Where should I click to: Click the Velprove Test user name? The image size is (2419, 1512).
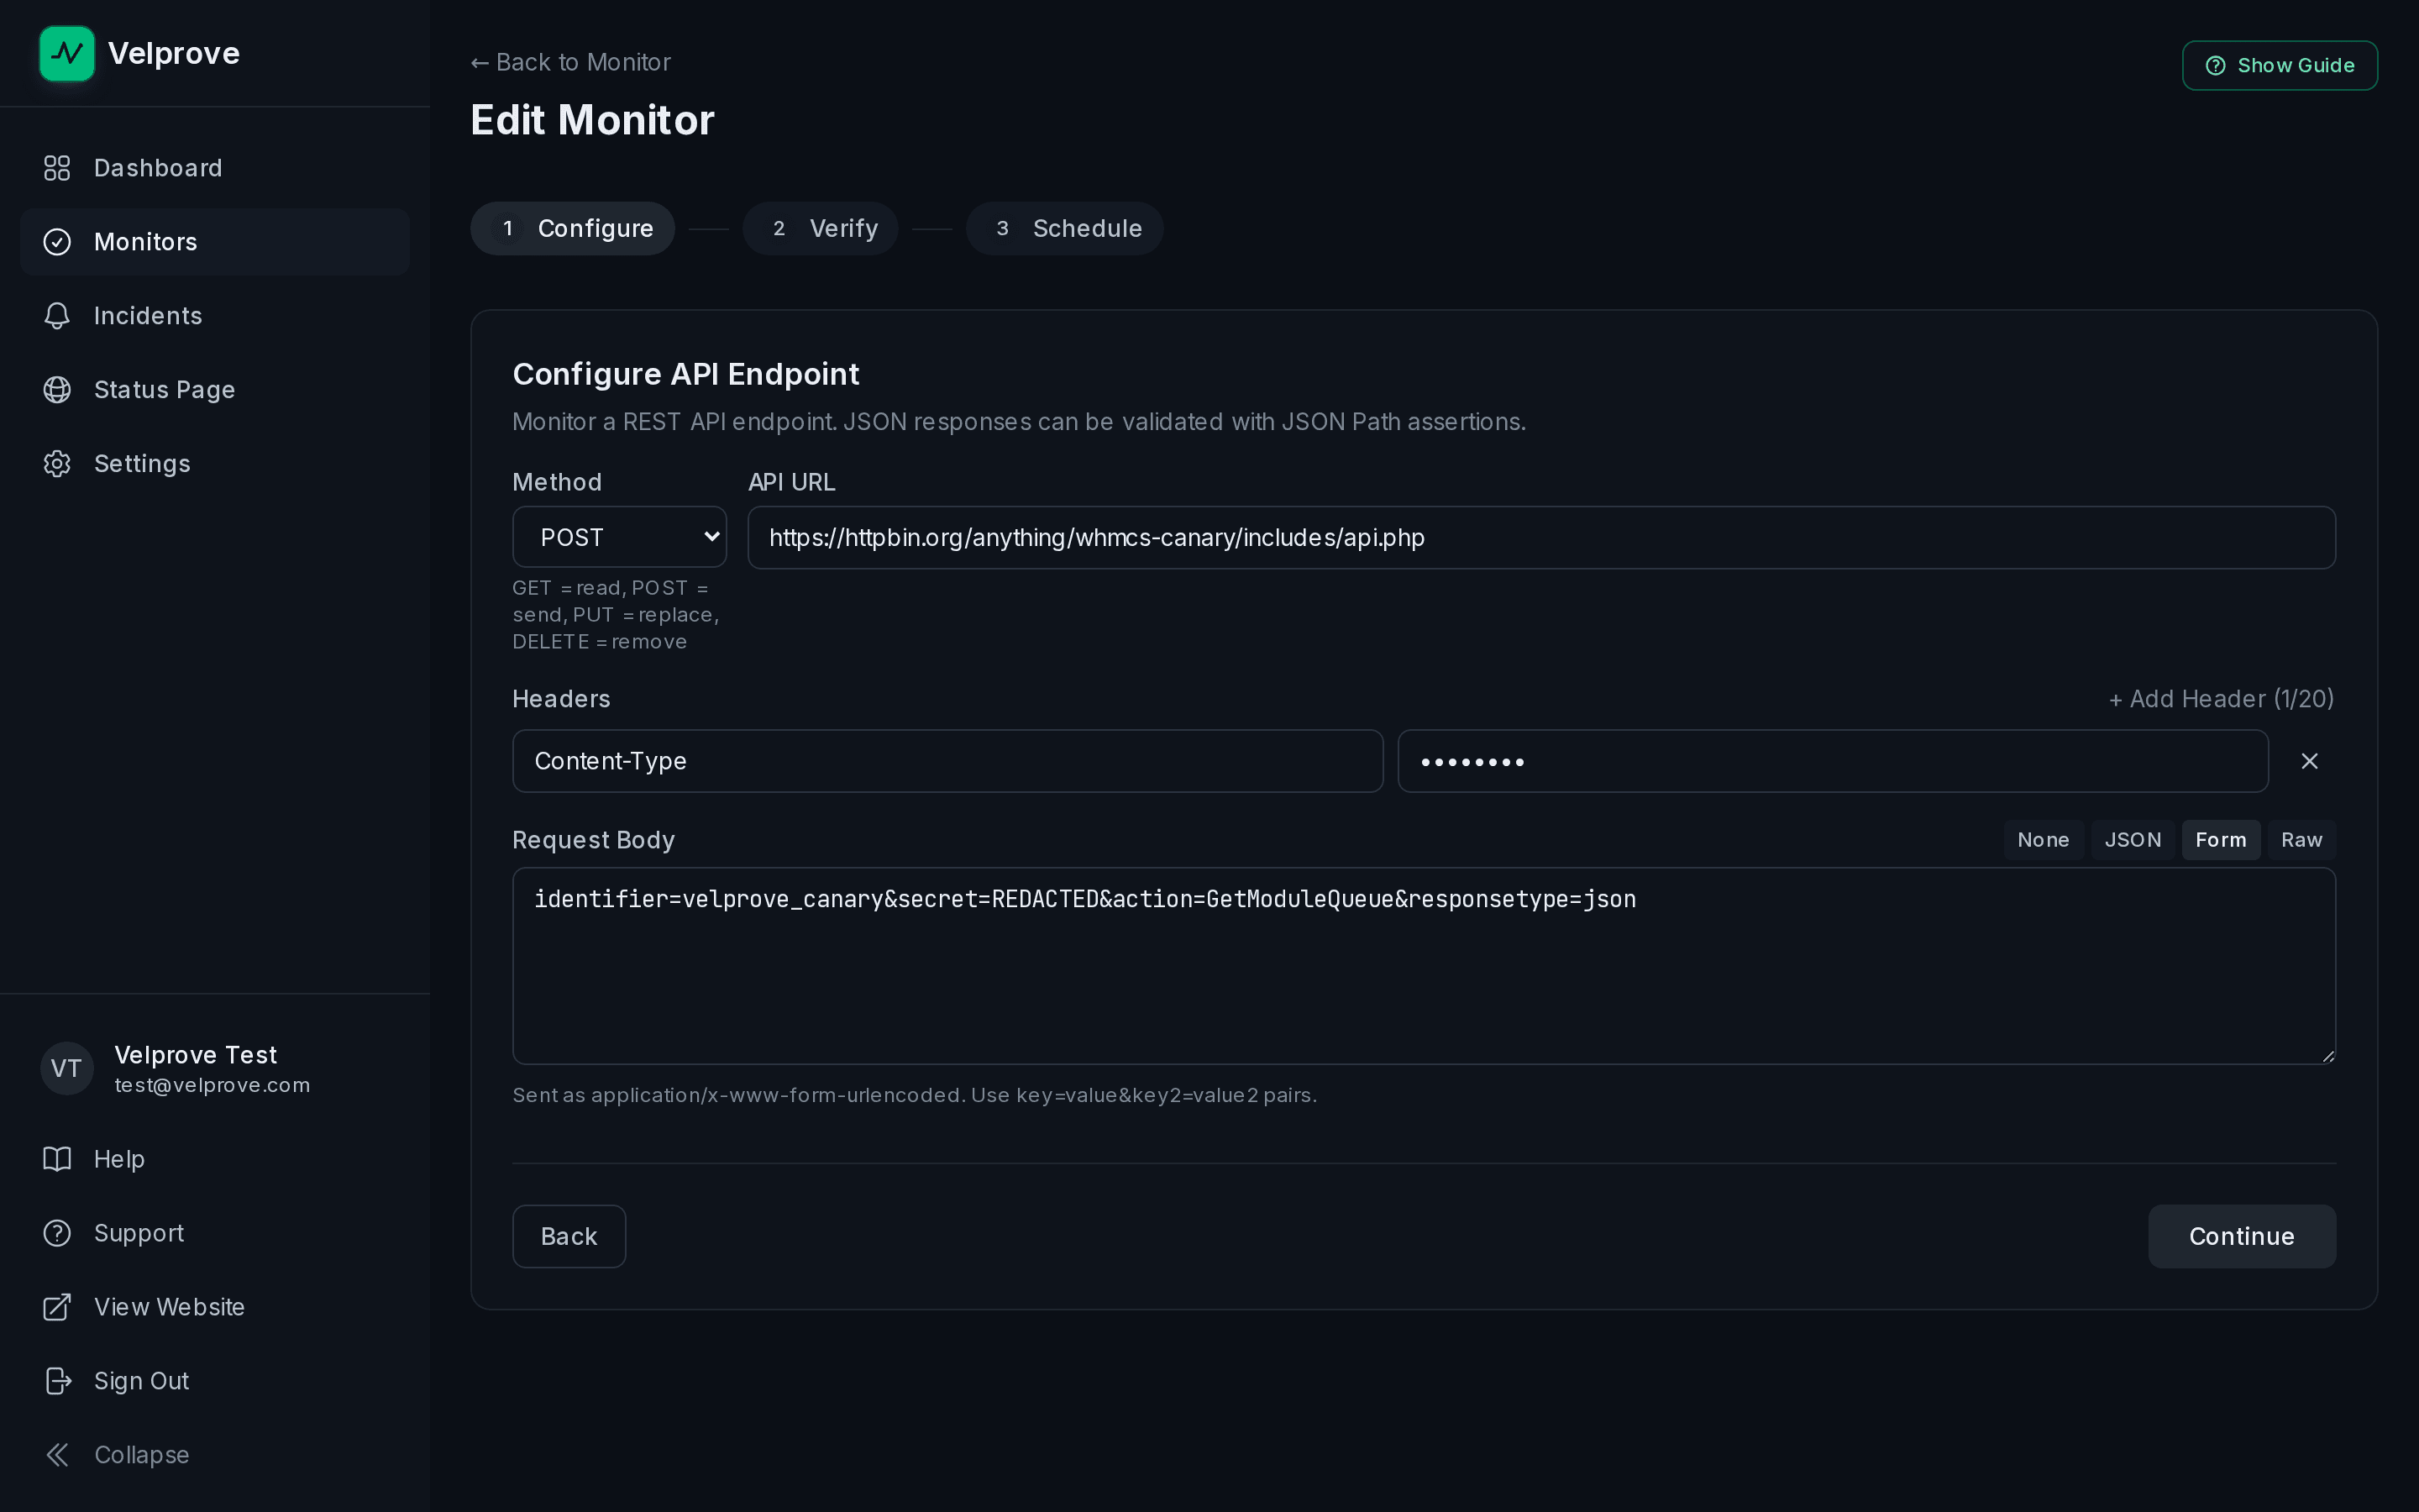[x=196, y=1055]
